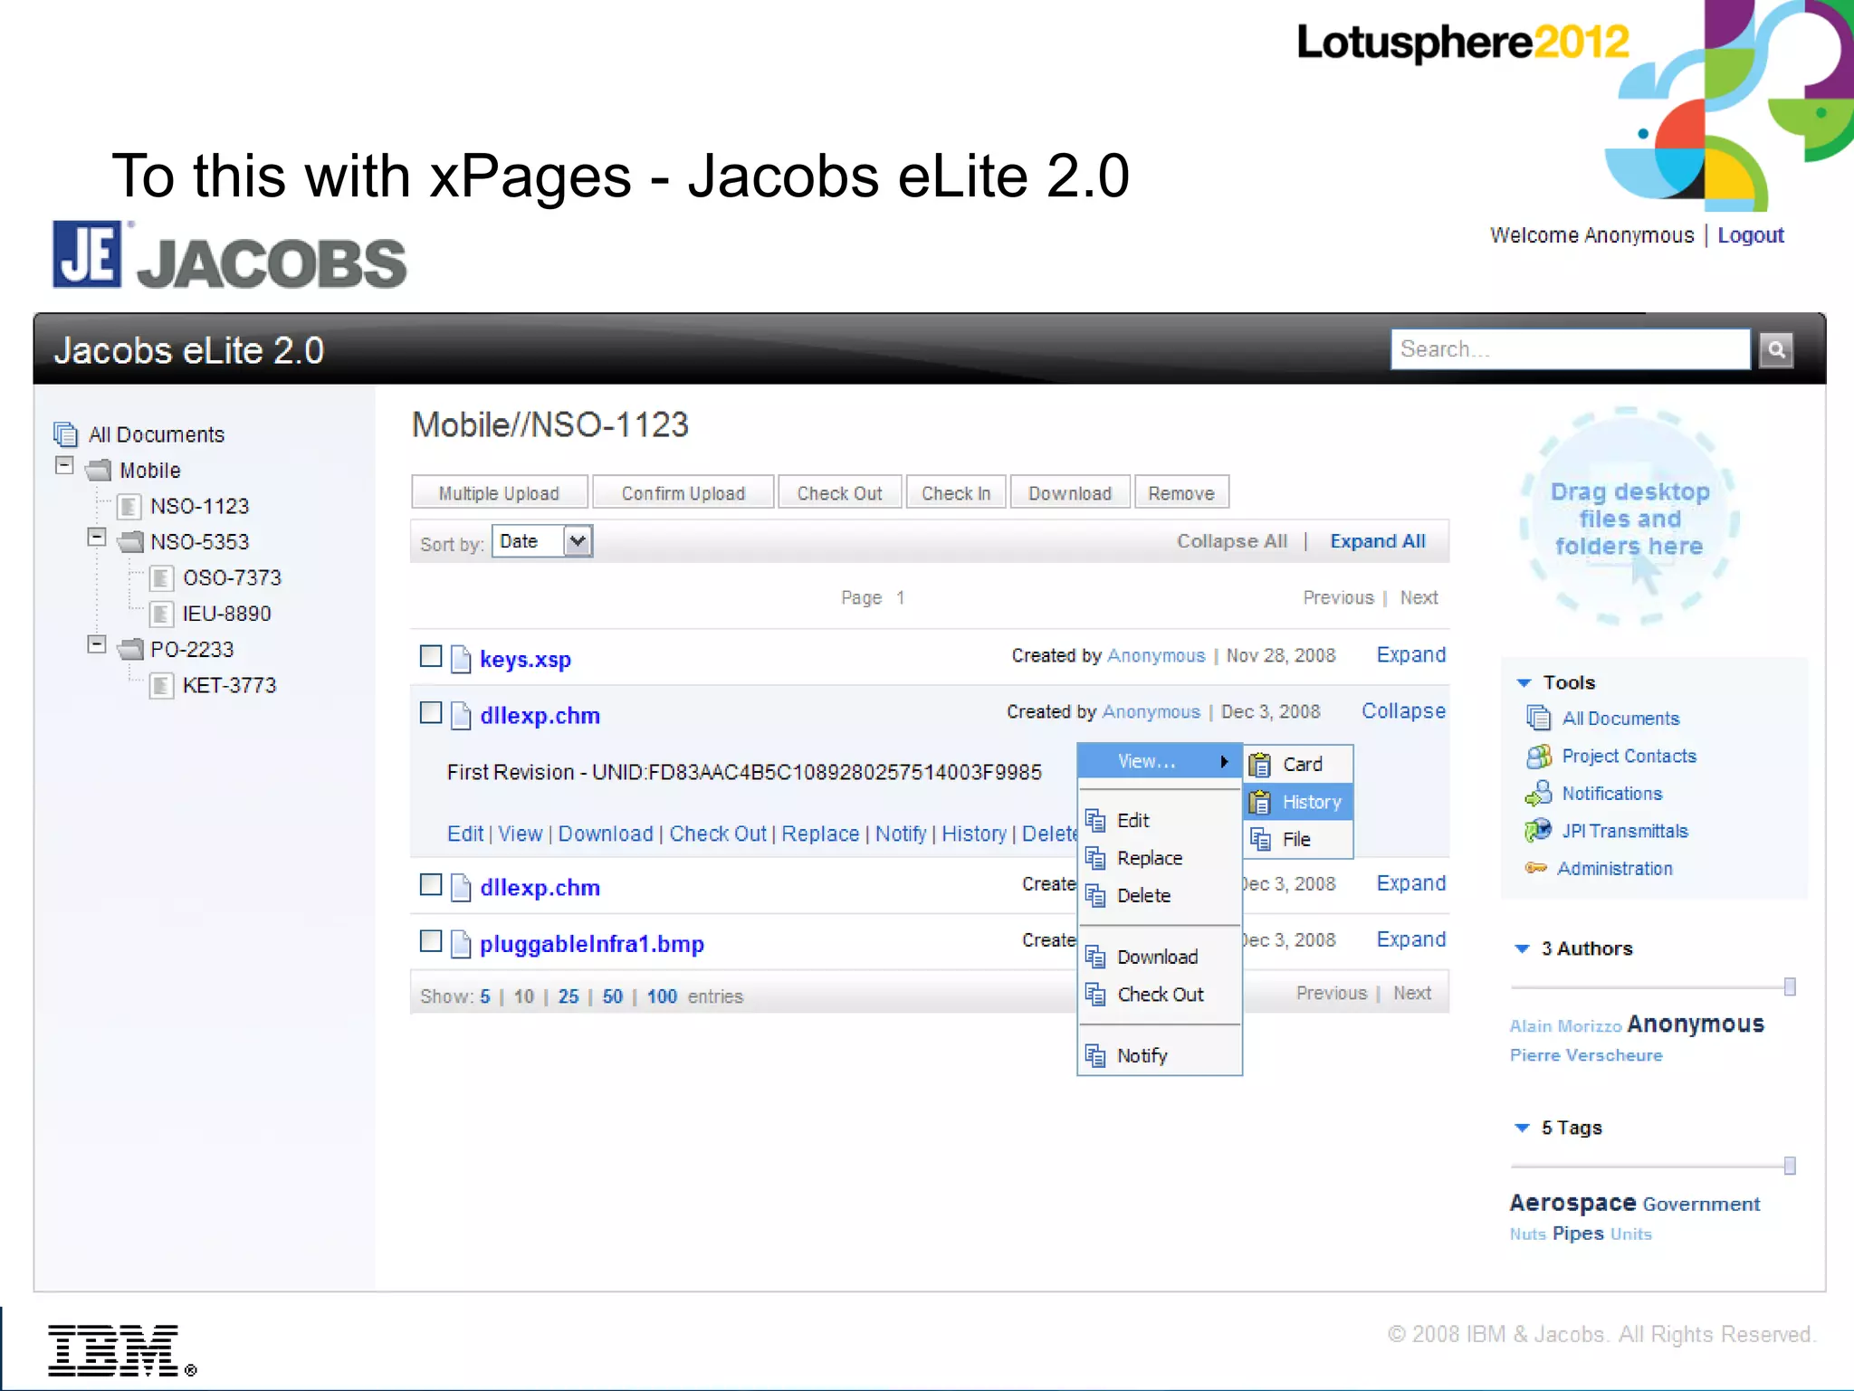
Task: Click the Edit icon in context menu
Action: coord(1095,821)
